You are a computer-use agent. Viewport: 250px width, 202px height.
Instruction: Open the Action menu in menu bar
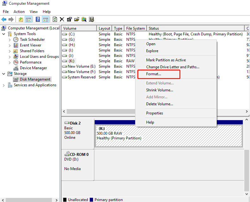click(19, 12)
